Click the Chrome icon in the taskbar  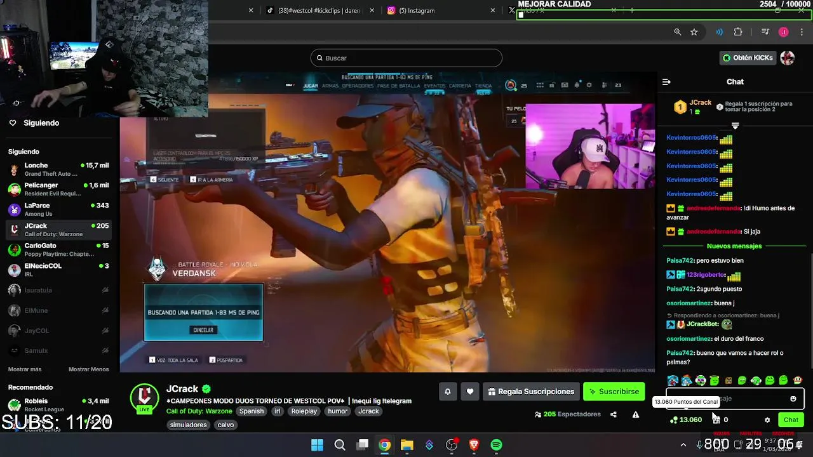tap(385, 445)
